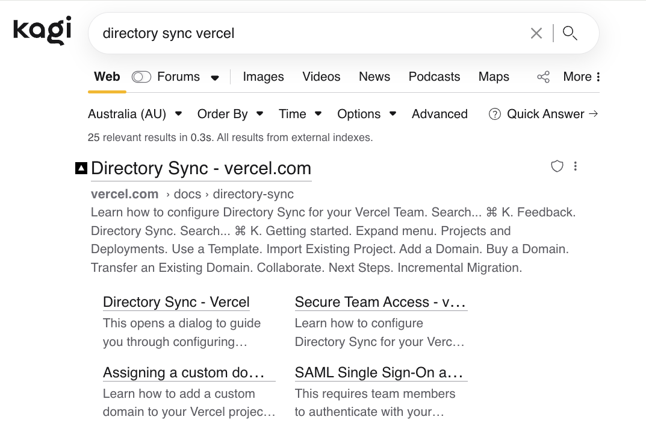This screenshot has height=440, width=646.
Task: Expand the Forums lens dropdown arrow
Action: [215, 78]
